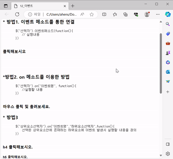Open sidebar Games chess icon
This screenshot has width=173, height=159.
pos(168,53)
